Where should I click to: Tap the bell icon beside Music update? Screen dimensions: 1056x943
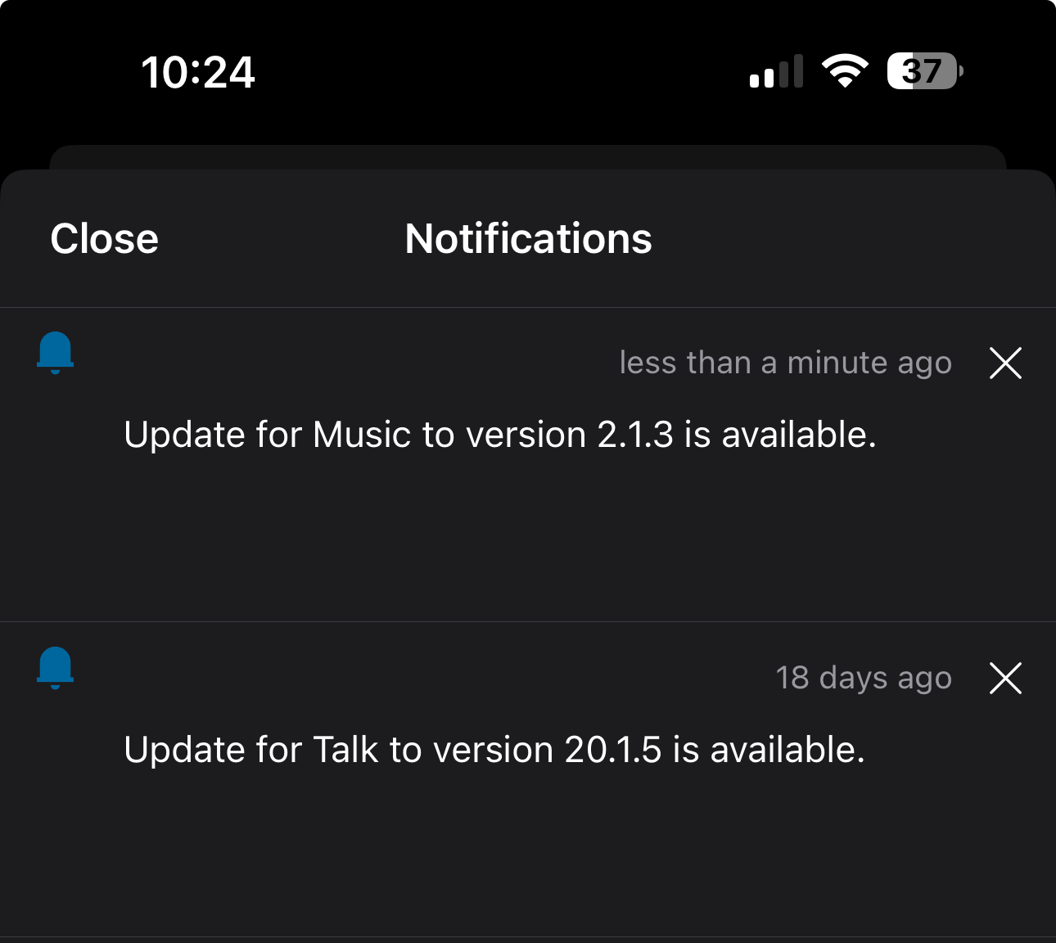point(56,353)
